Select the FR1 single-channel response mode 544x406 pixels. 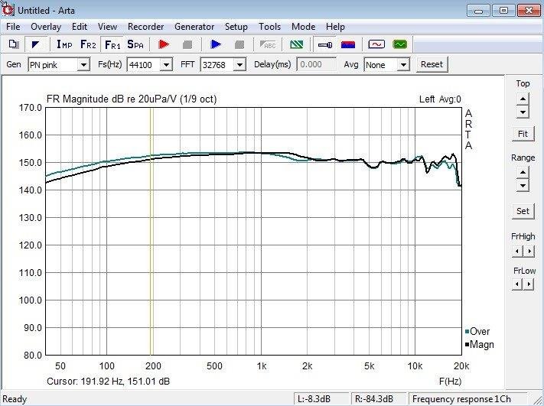[x=112, y=44]
